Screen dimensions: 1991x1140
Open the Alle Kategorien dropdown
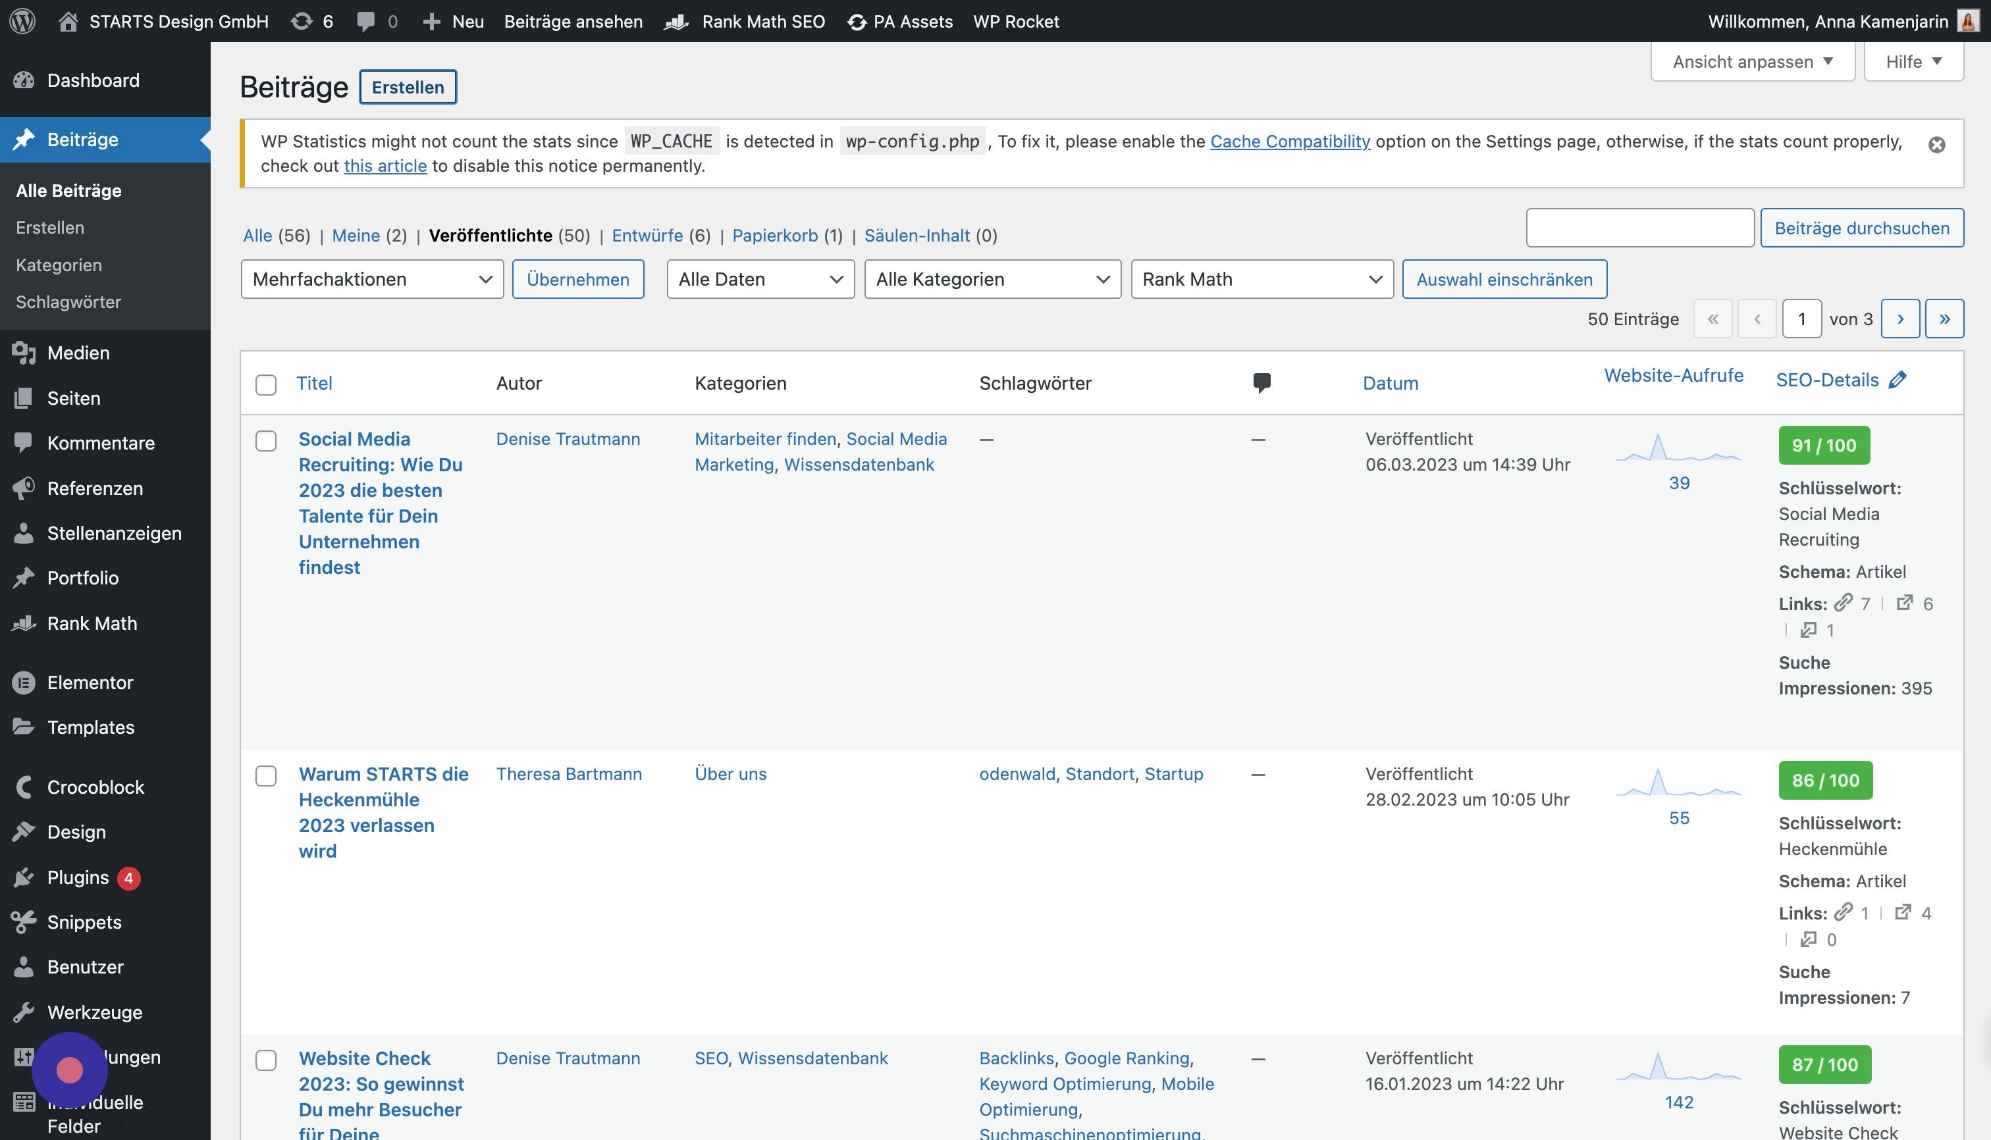pos(992,280)
